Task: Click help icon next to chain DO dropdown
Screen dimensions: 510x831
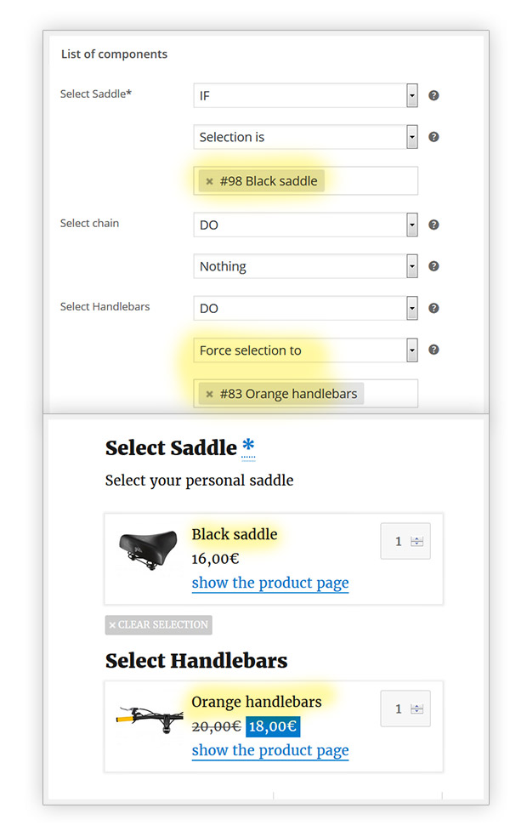Action: (x=433, y=225)
